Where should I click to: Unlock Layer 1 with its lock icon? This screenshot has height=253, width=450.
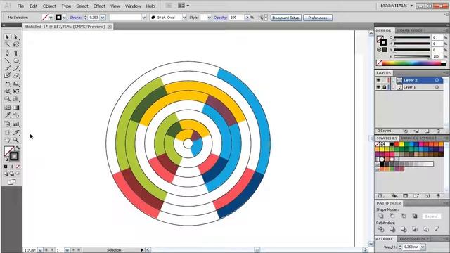point(385,87)
